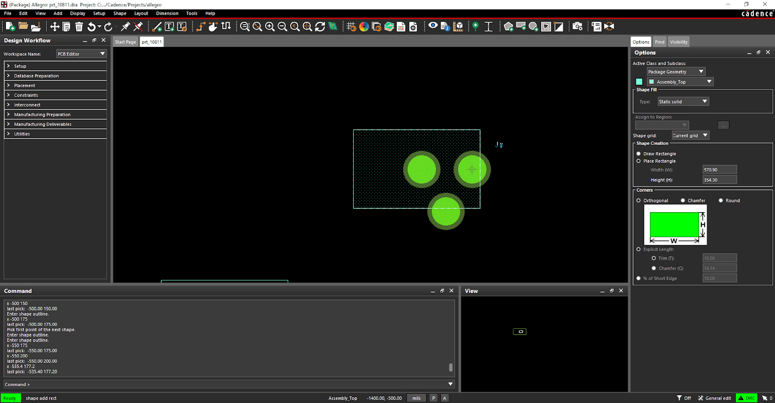Click the Add Rectangle shape icon

[521, 27]
